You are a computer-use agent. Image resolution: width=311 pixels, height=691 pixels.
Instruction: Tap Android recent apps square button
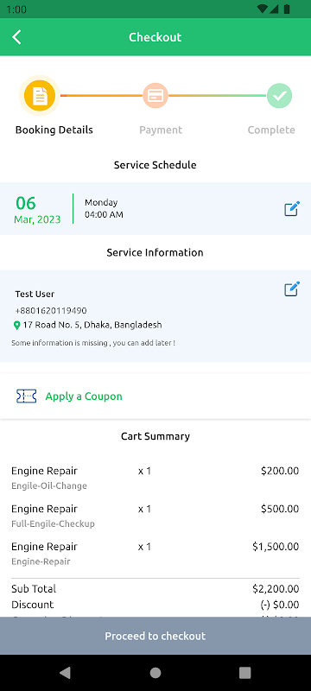[245, 673]
